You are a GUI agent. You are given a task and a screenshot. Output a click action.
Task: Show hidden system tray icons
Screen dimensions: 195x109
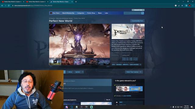171,107
